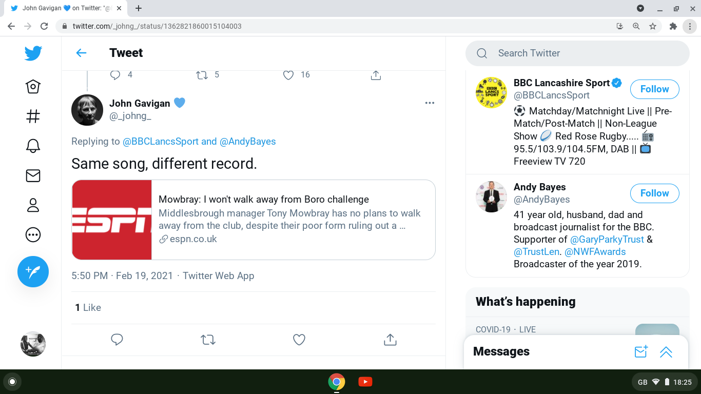Screen dimensions: 701x394
Task: Like the Same song, different record tweet
Action: pos(299,340)
